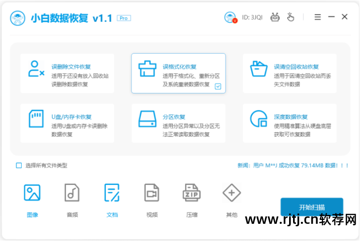This screenshot has height=242, width=361.
Task: Toggle the 其他 other file type icon
Action: click(231, 193)
